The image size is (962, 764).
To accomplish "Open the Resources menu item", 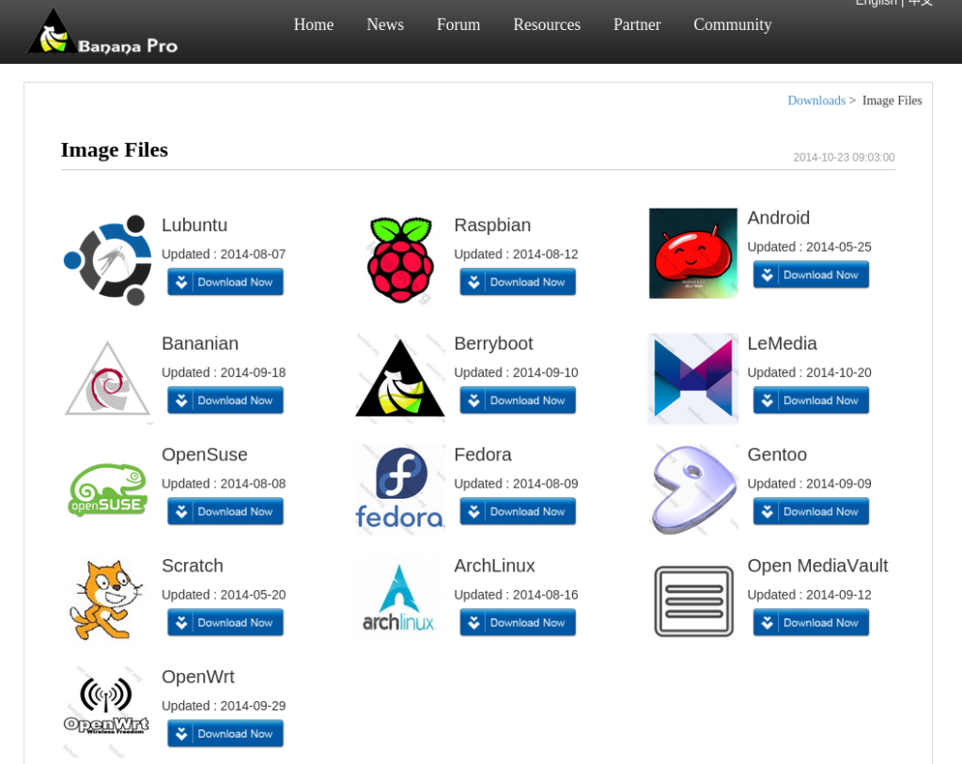I will coord(547,24).
